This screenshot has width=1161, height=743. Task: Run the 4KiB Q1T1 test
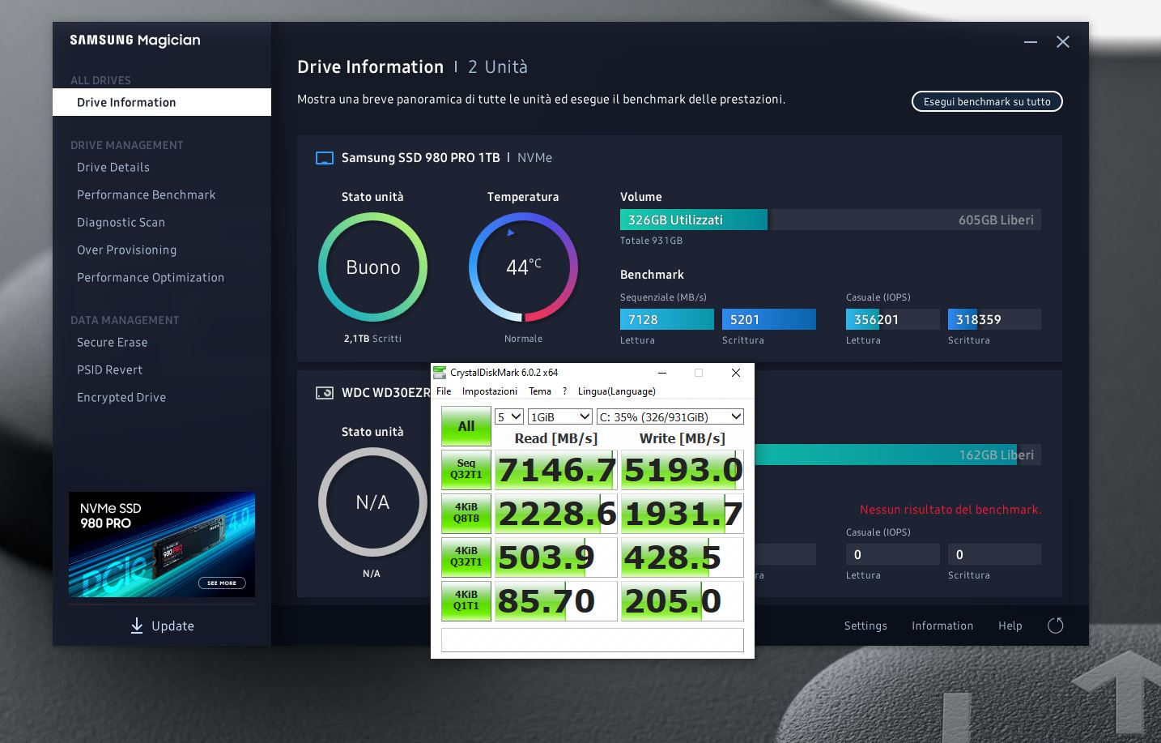pyautogui.click(x=466, y=600)
